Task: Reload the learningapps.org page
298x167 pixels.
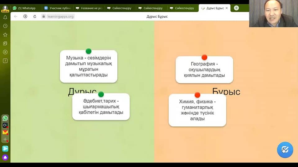Action: tap(34, 16)
